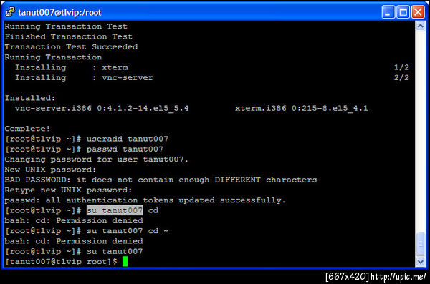Click the "Installing : xterm" line

click(x=71, y=67)
